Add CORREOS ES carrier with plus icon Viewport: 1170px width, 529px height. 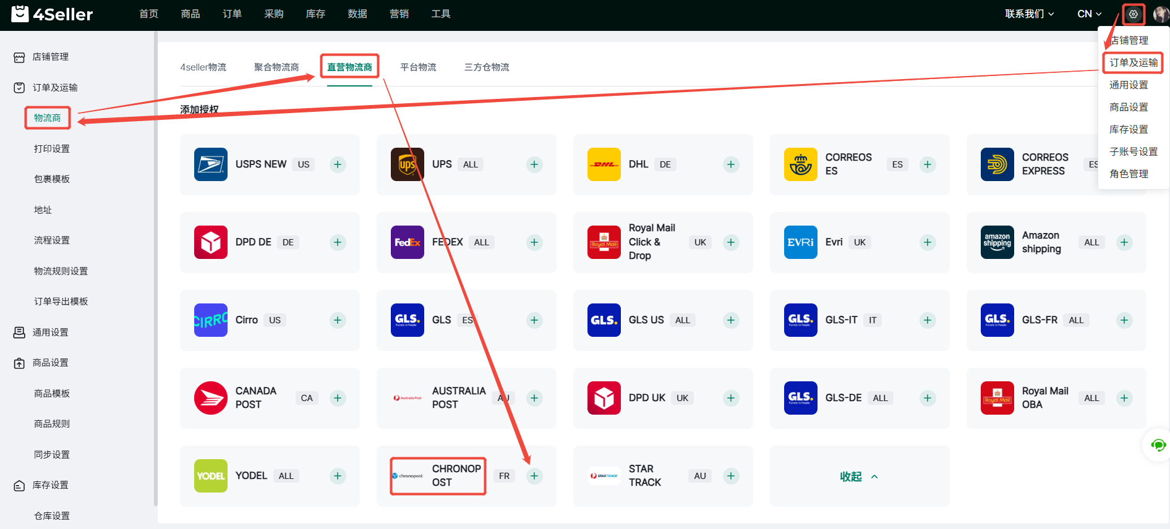(x=928, y=164)
